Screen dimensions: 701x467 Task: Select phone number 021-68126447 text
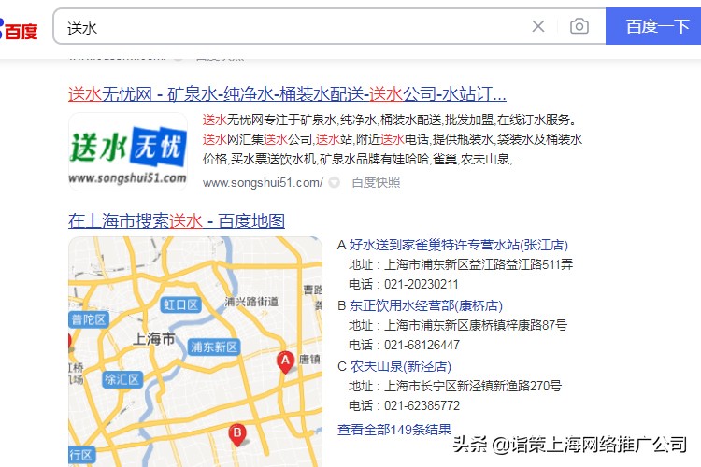click(422, 345)
